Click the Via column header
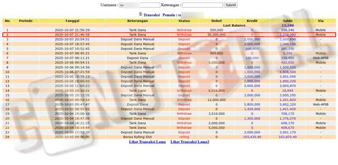 [x=321, y=21]
